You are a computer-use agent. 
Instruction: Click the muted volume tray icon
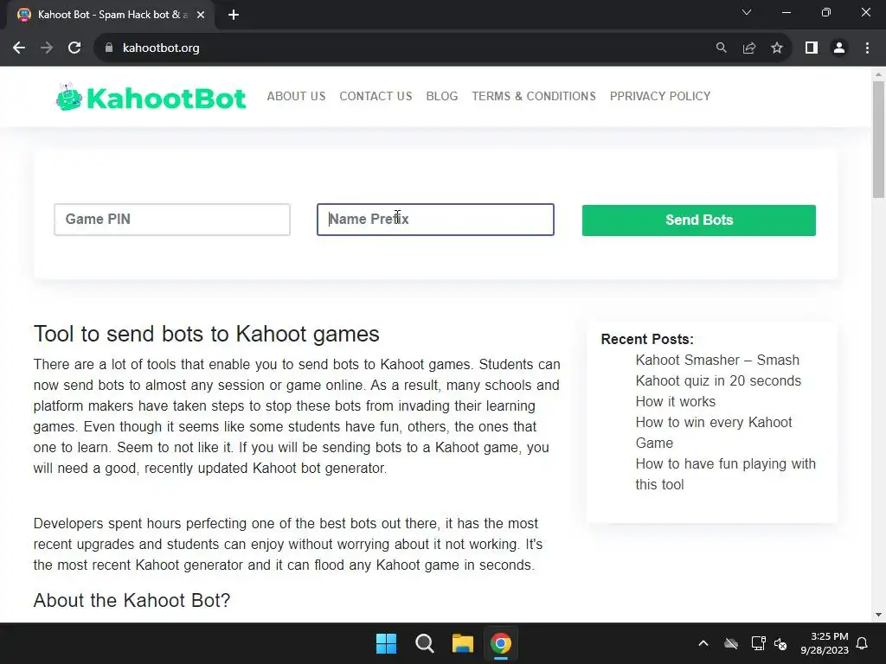(781, 643)
